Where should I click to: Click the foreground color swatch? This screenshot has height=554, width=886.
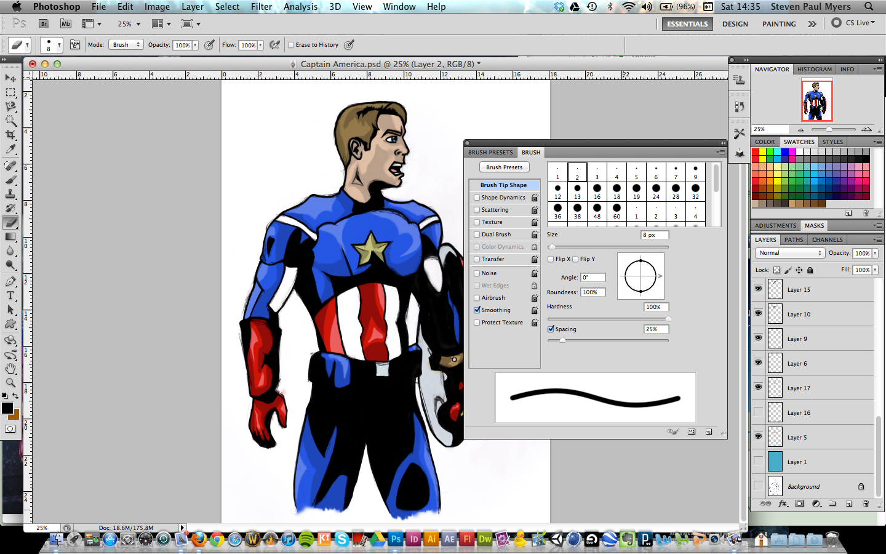[x=7, y=407]
